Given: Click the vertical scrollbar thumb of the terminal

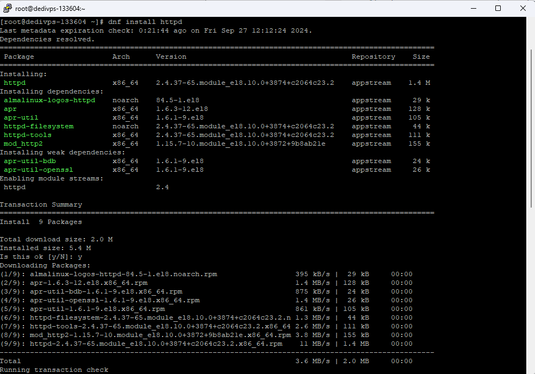Looking at the screenshot, I should pyautogui.click(x=531, y=128).
